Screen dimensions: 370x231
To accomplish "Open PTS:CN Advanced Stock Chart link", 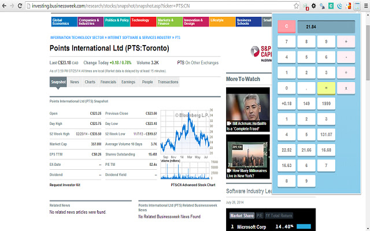I will tap(193, 185).
